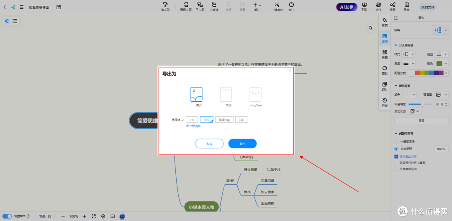
Task: Click the 下载 download icon
Action: [364, 7]
